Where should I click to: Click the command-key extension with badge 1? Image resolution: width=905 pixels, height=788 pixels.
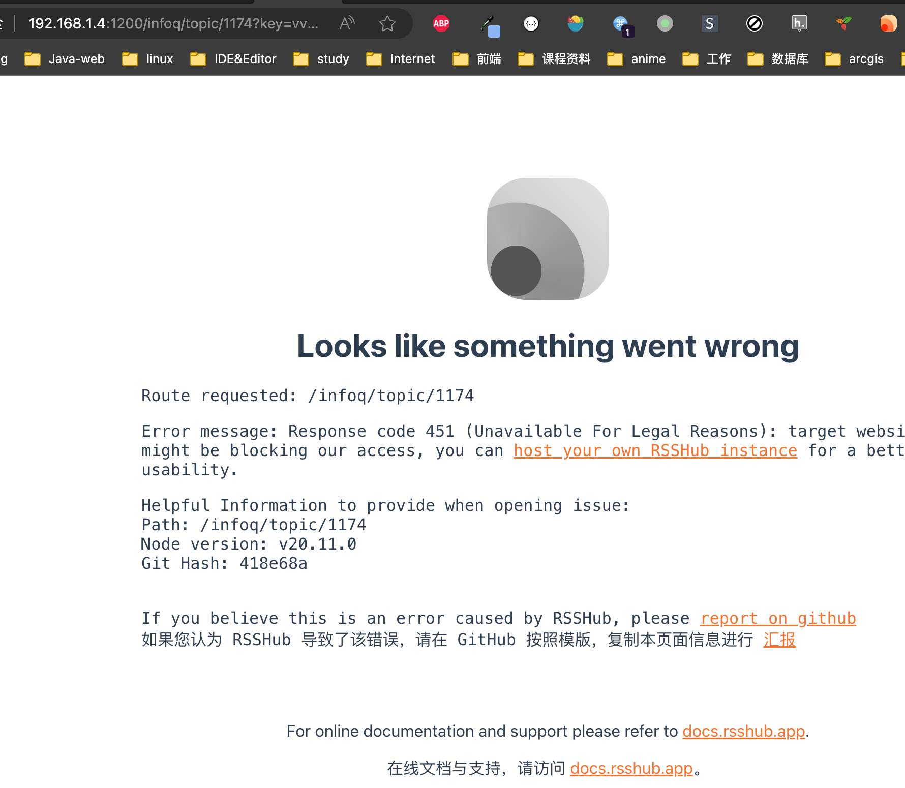click(x=621, y=24)
